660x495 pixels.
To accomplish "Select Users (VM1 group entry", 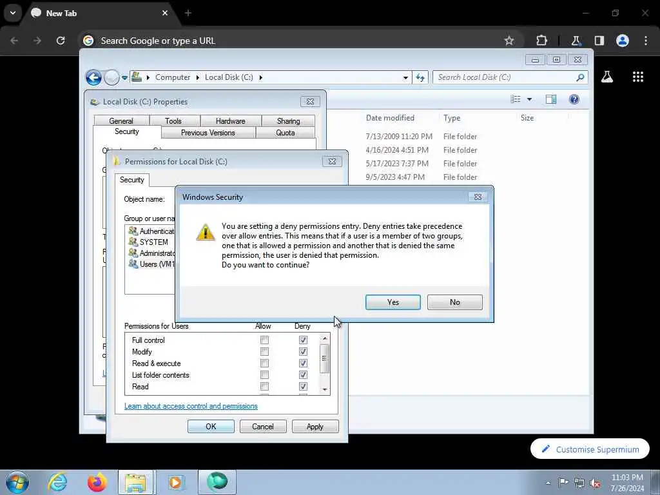I will 151,264.
